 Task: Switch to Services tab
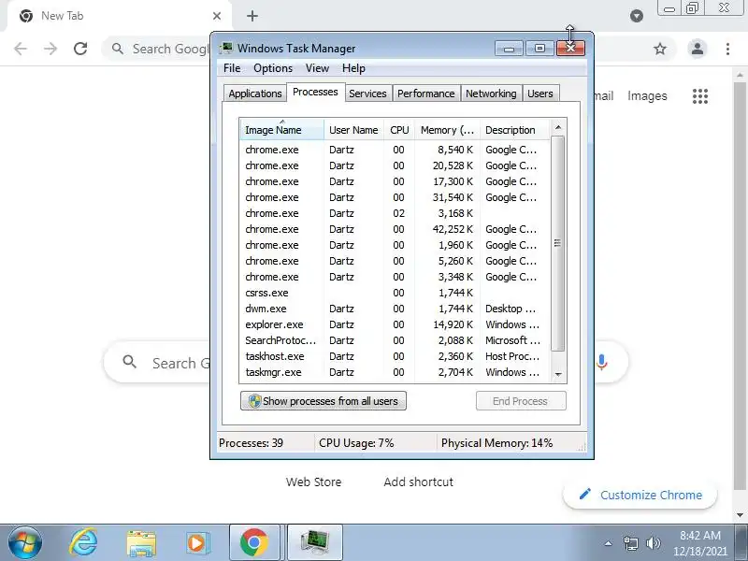(x=367, y=93)
